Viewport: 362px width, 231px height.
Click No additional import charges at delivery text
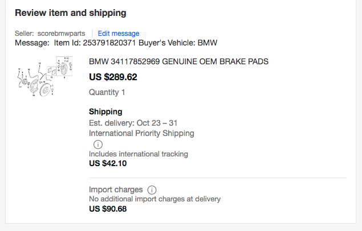click(x=154, y=199)
